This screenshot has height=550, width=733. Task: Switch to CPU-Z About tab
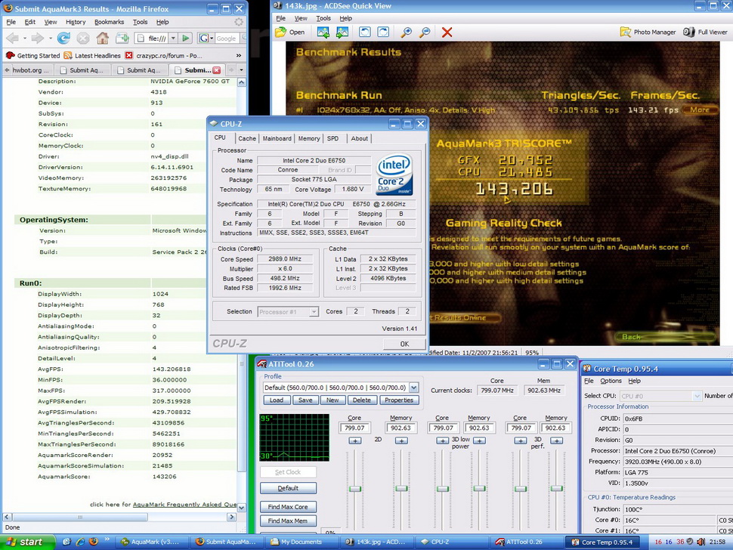click(360, 138)
